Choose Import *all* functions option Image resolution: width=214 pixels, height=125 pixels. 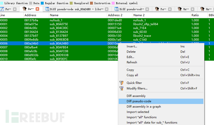coord(141,117)
